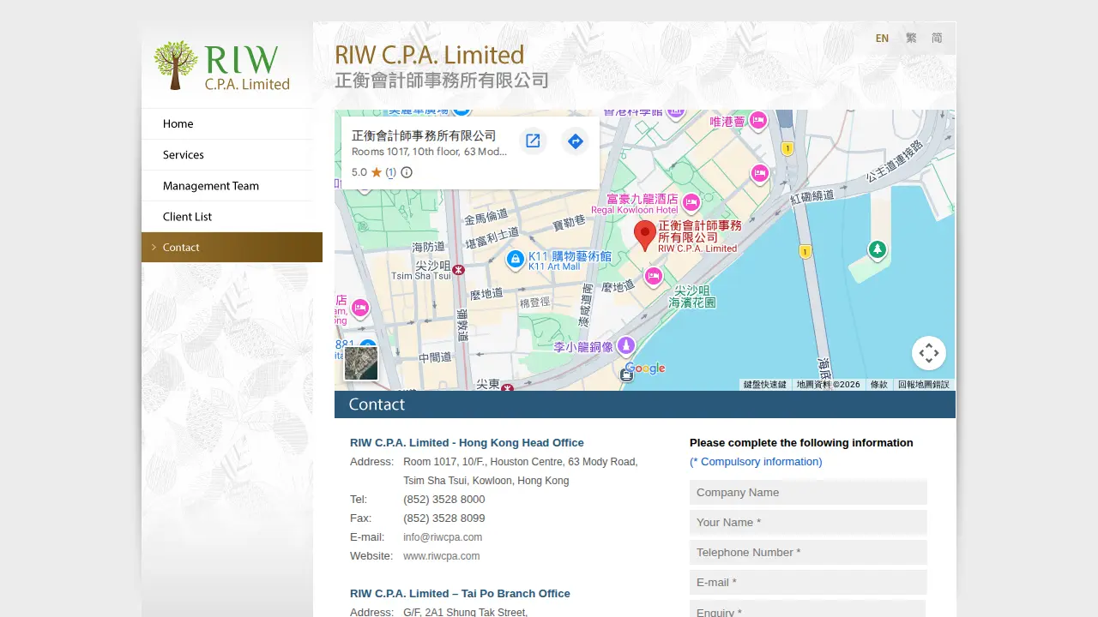Click the 李小龍銅像 map label
The image size is (1098, 617).
[583, 347]
